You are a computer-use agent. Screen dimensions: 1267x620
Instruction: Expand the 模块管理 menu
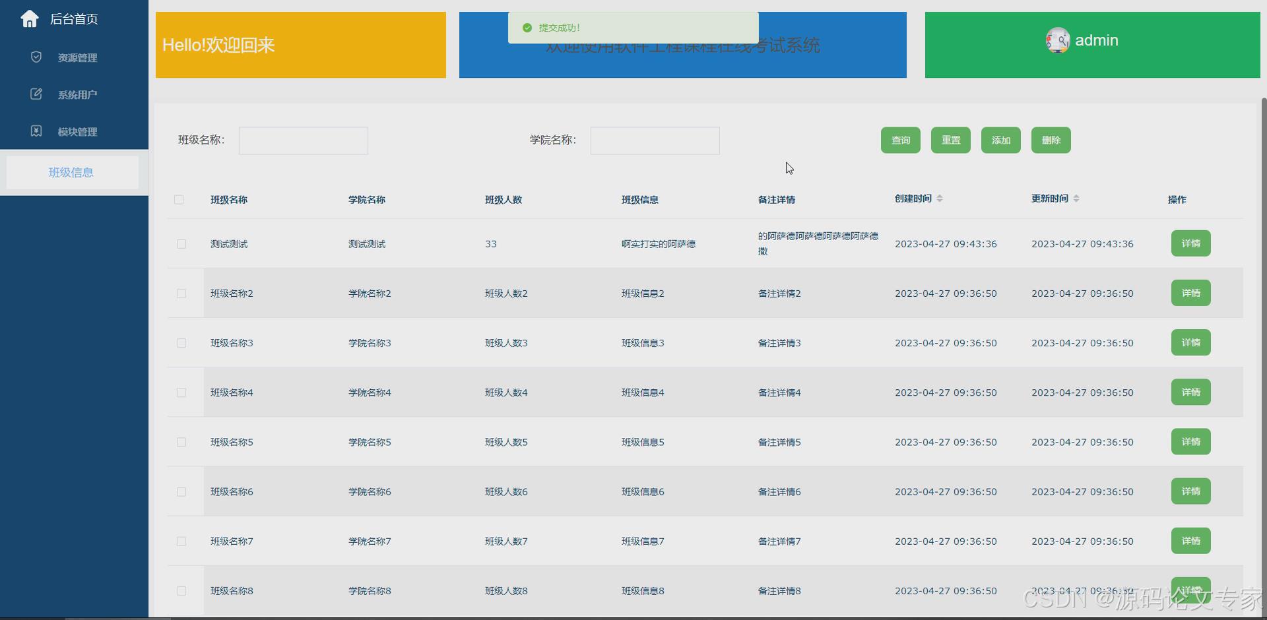(x=74, y=131)
